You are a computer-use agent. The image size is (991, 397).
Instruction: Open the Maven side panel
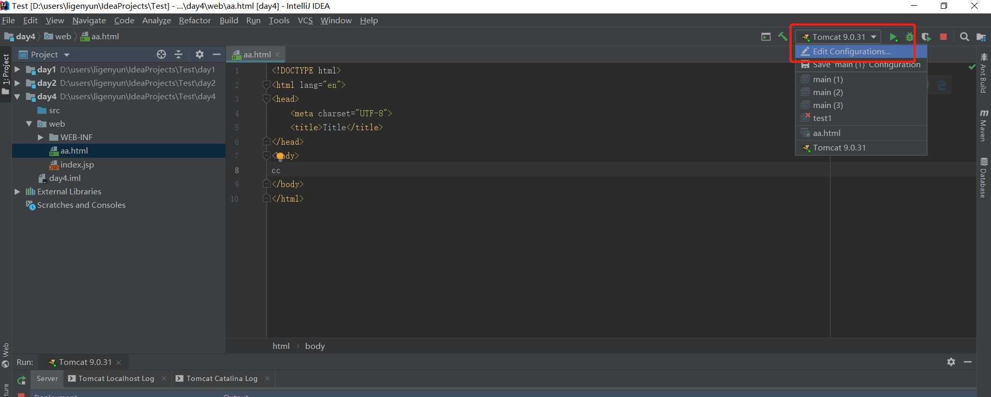point(984,125)
